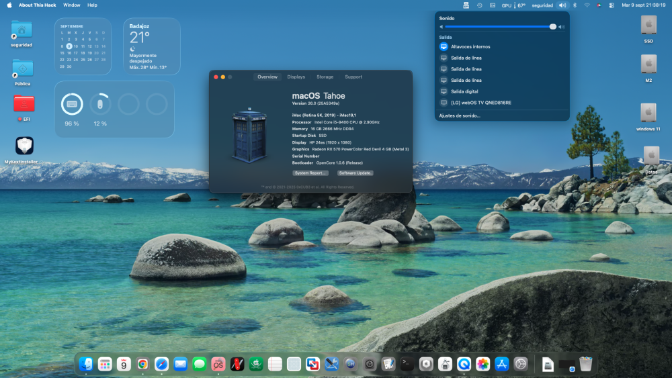672x378 pixels.
Task: Launch Terminal from the Dock
Action: tap(407, 364)
